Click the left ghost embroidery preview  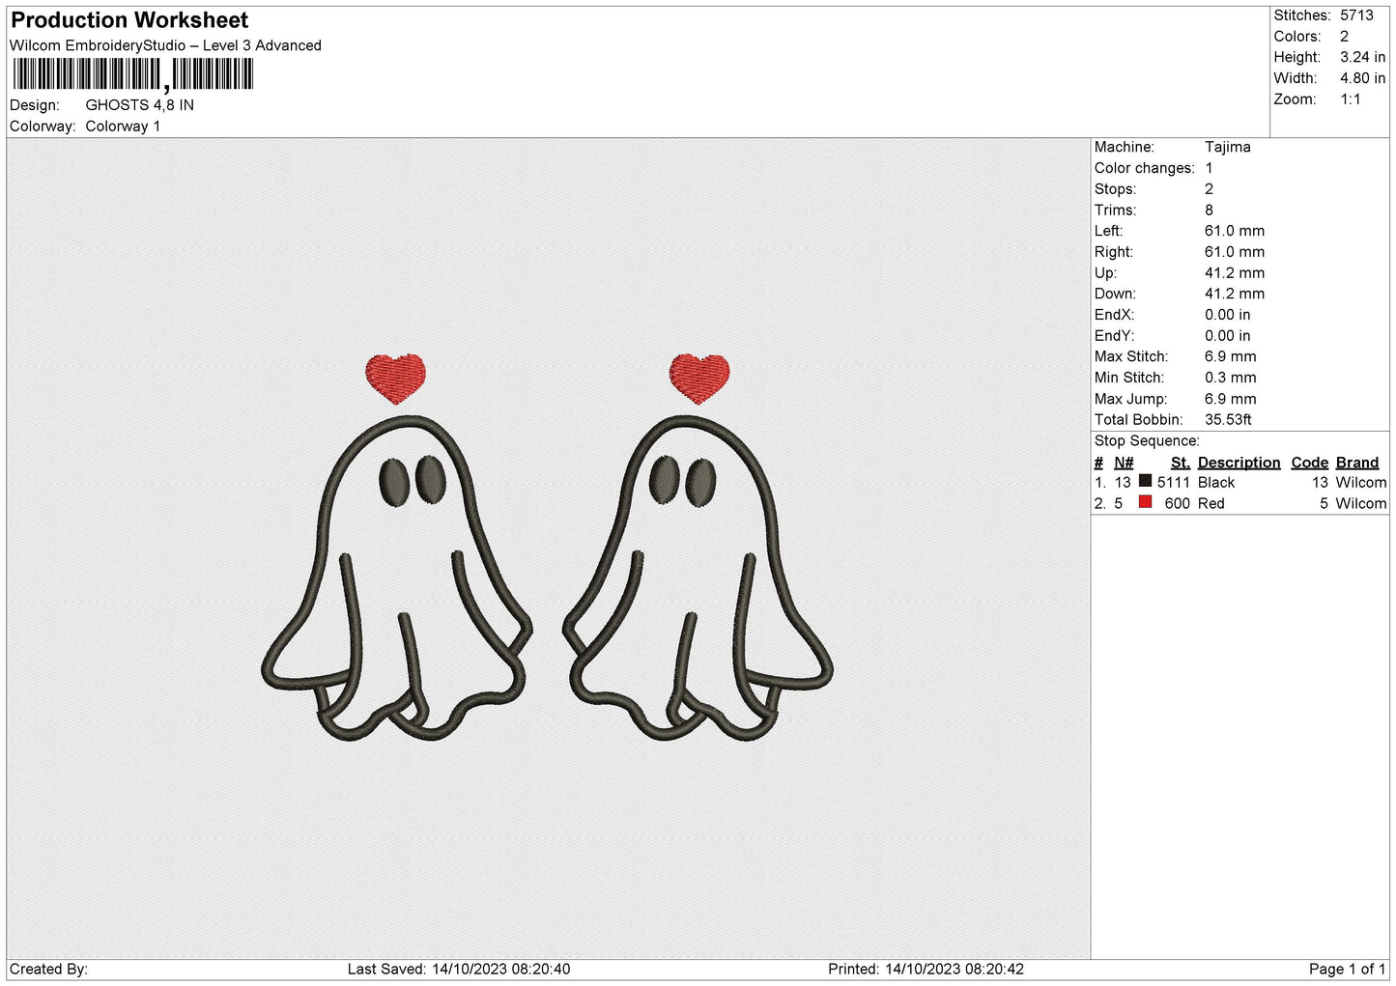396,578
